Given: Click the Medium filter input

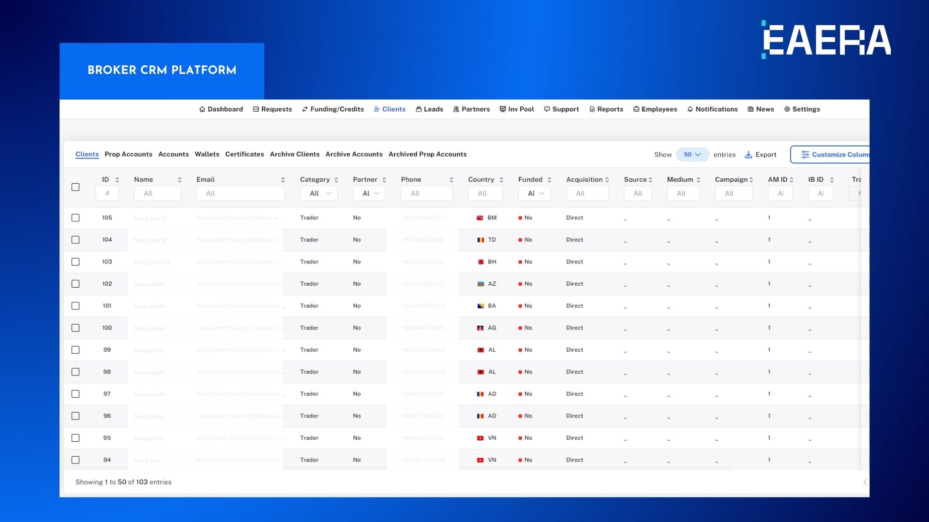Looking at the screenshot, I should (683, 193).
